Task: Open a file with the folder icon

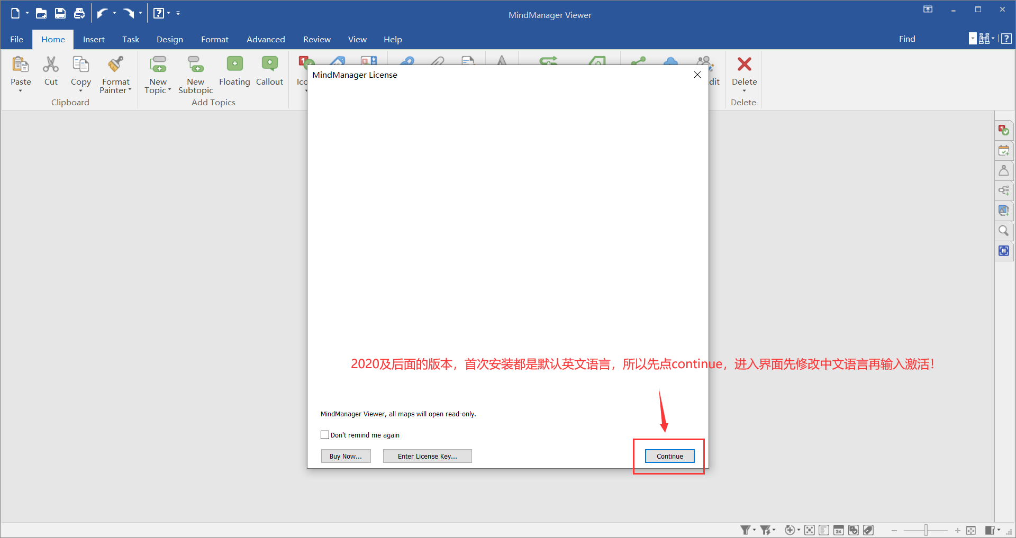Action: [x=41, y=13]
